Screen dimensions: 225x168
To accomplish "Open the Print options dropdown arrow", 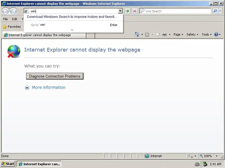I will pos(170,34).
